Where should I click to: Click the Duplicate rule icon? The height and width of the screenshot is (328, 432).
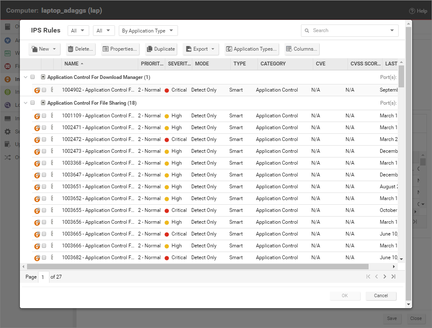[150, 49]
